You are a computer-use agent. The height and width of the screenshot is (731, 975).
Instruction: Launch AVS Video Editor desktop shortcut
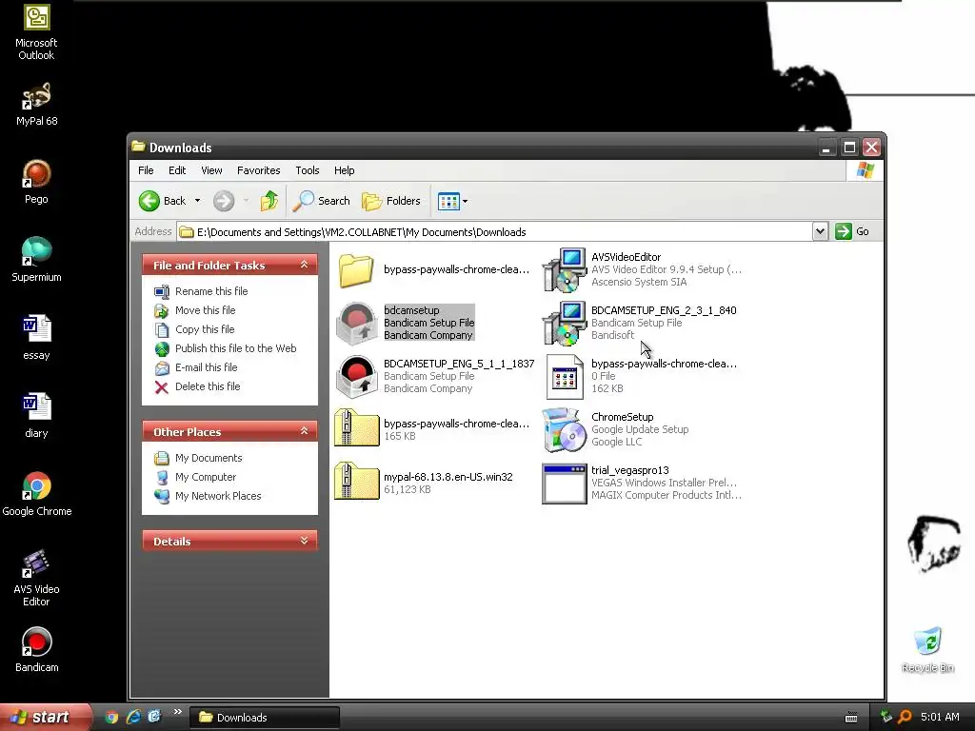[36, 578]
